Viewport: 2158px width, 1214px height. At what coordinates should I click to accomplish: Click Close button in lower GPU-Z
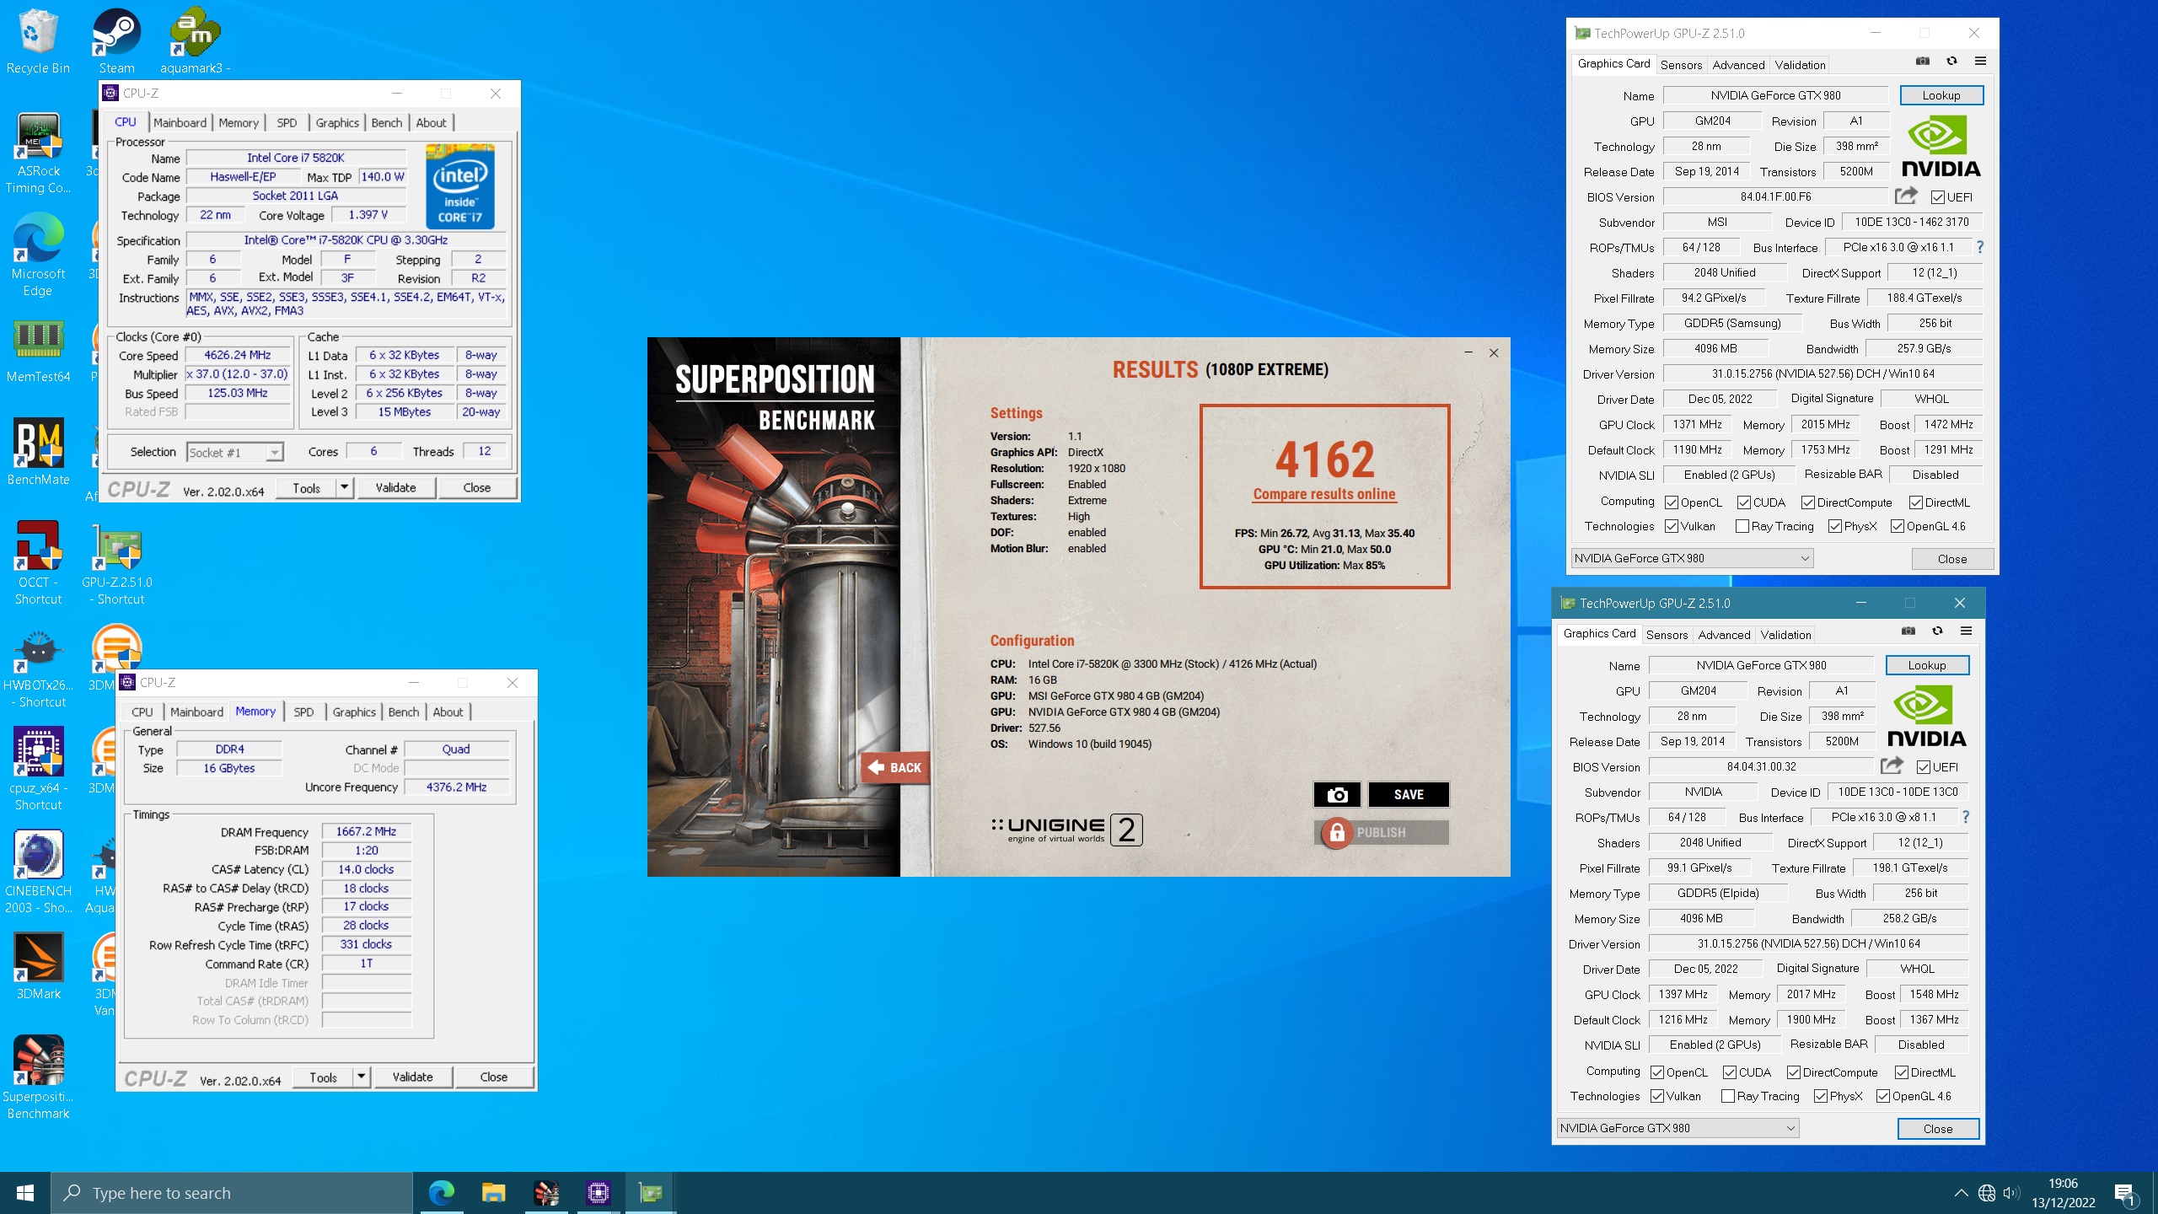tap(1938, 1129)
